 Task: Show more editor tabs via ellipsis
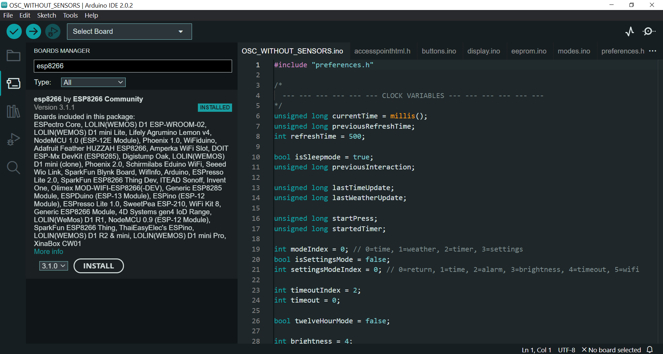tap(652, 51)
